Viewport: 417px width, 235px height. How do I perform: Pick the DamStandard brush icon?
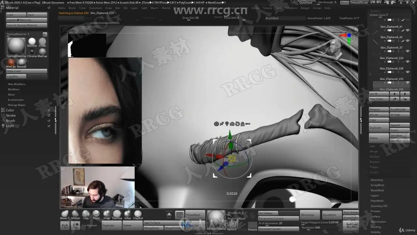[x=117, y=214]
